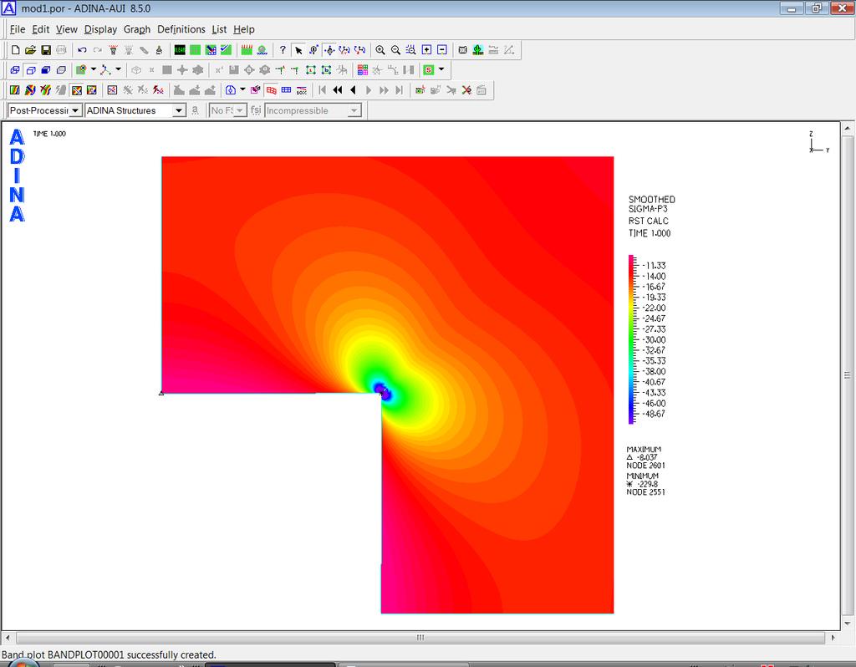Click the black Clear graphics icon
The width and height of the screenshot is (856, 667).
[x=180, y=50]
